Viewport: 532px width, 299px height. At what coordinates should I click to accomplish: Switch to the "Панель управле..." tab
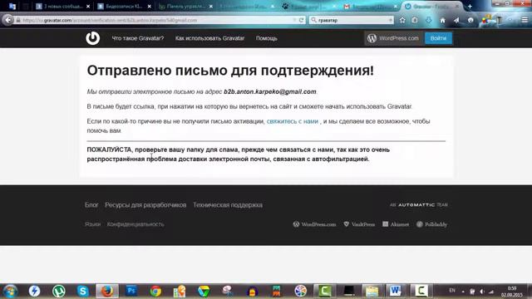[185, 6]
